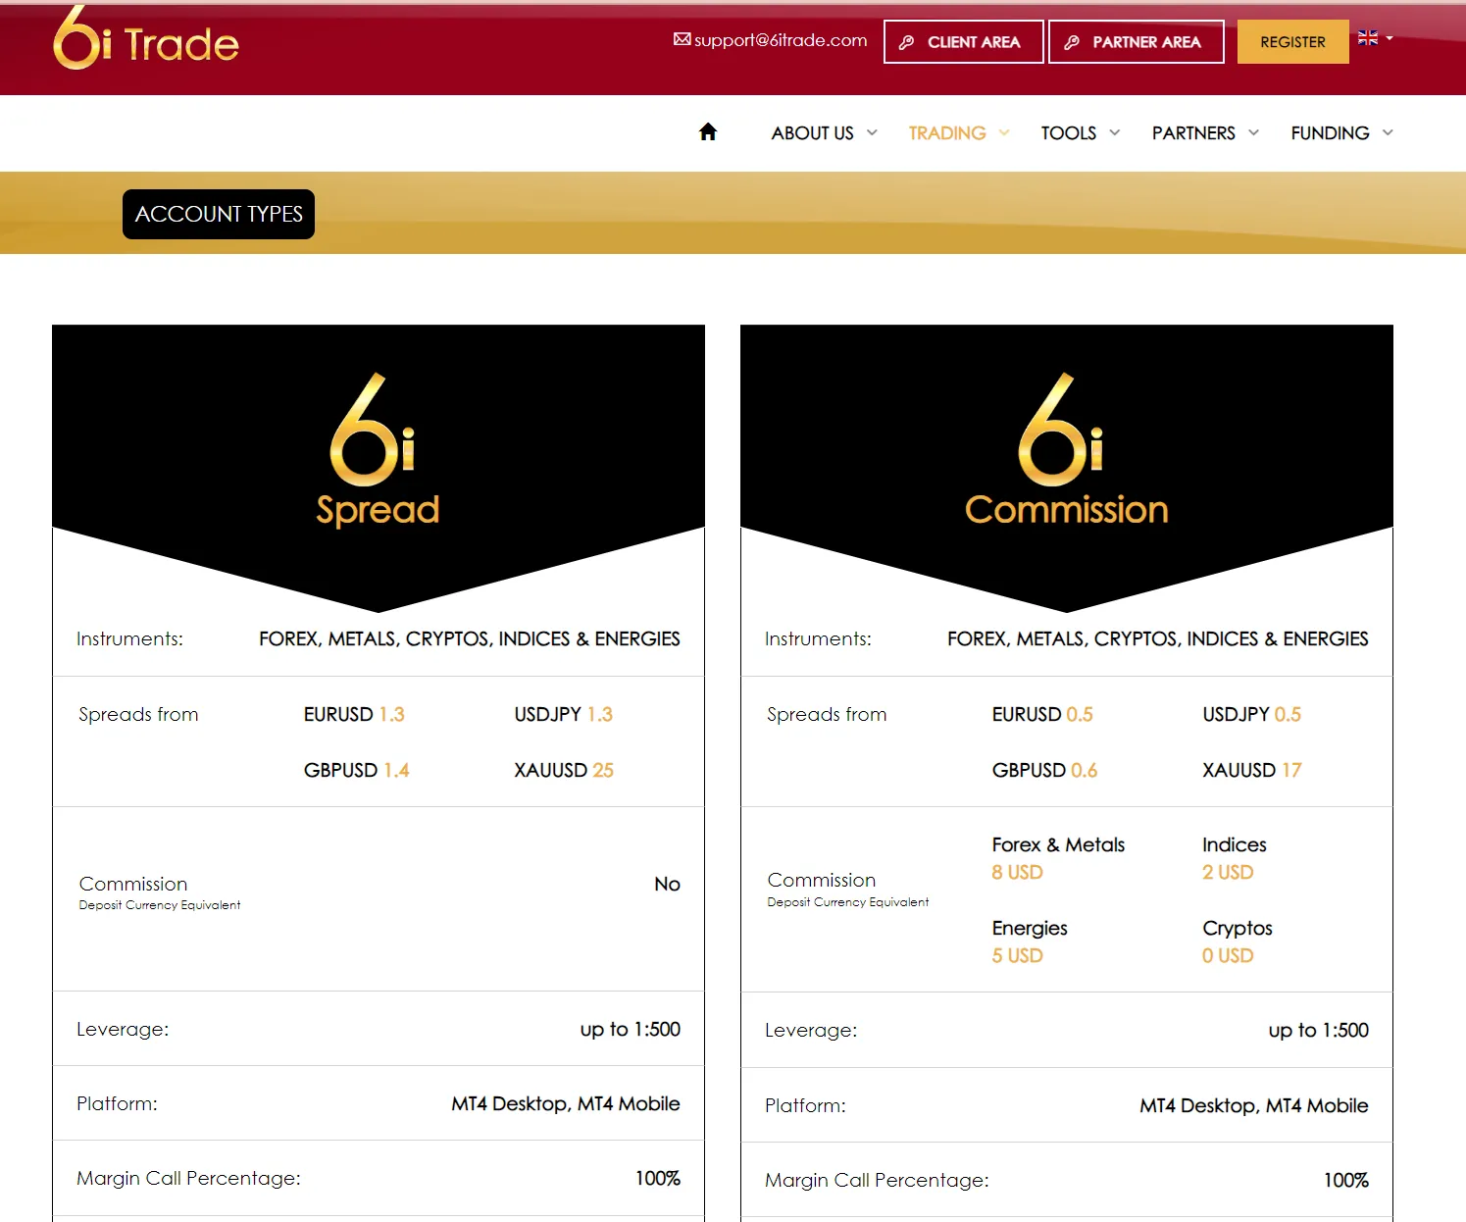Click XAUUSD 25 in Spread account
Image resolution: width=1466 pixels, height=1222 pixels.
pos(564,771)
